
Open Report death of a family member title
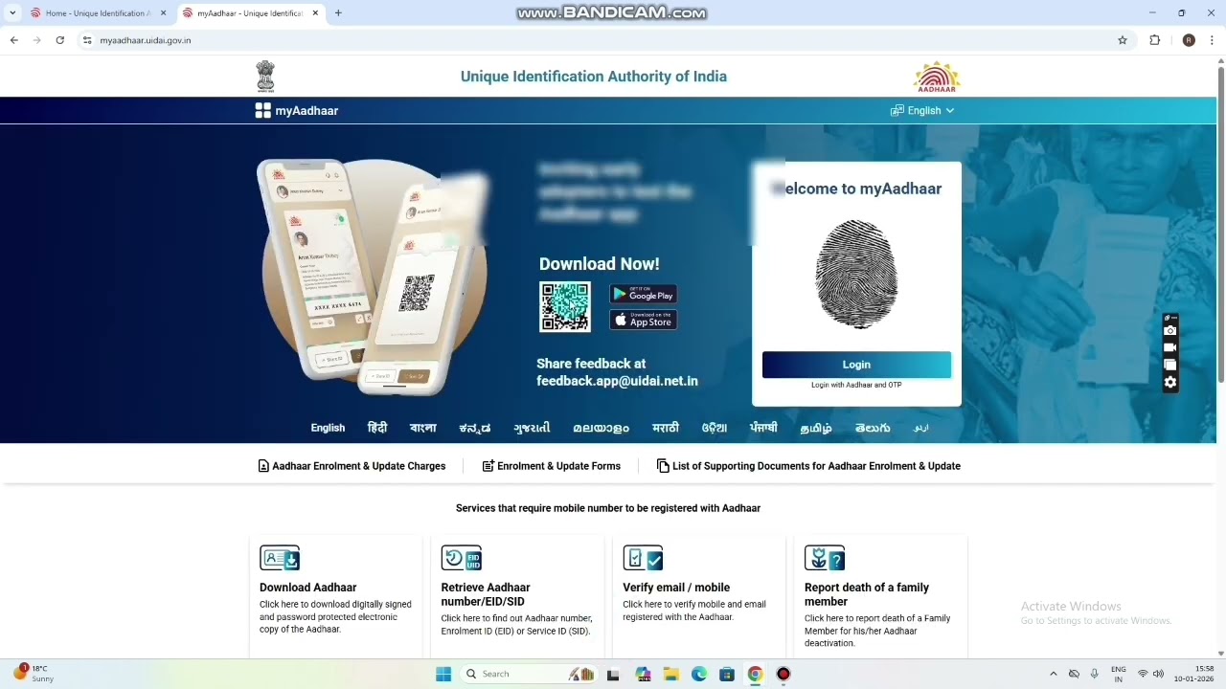click(x=867, y=594)
